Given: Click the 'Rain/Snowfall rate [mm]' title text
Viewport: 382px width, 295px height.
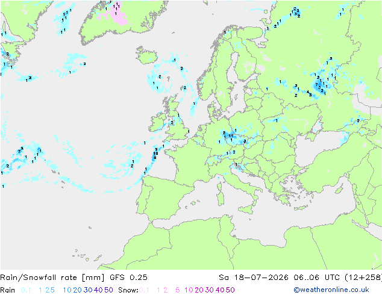Looking at the screenshot, I should 52,278.
